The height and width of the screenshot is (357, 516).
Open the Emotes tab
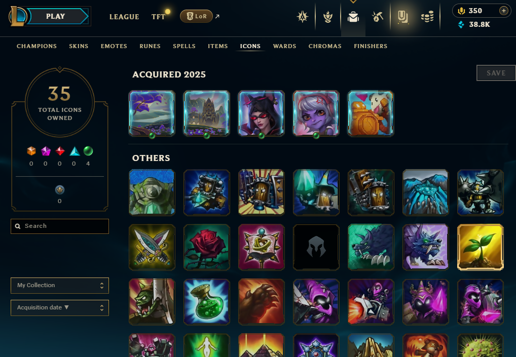pos(114,46)
